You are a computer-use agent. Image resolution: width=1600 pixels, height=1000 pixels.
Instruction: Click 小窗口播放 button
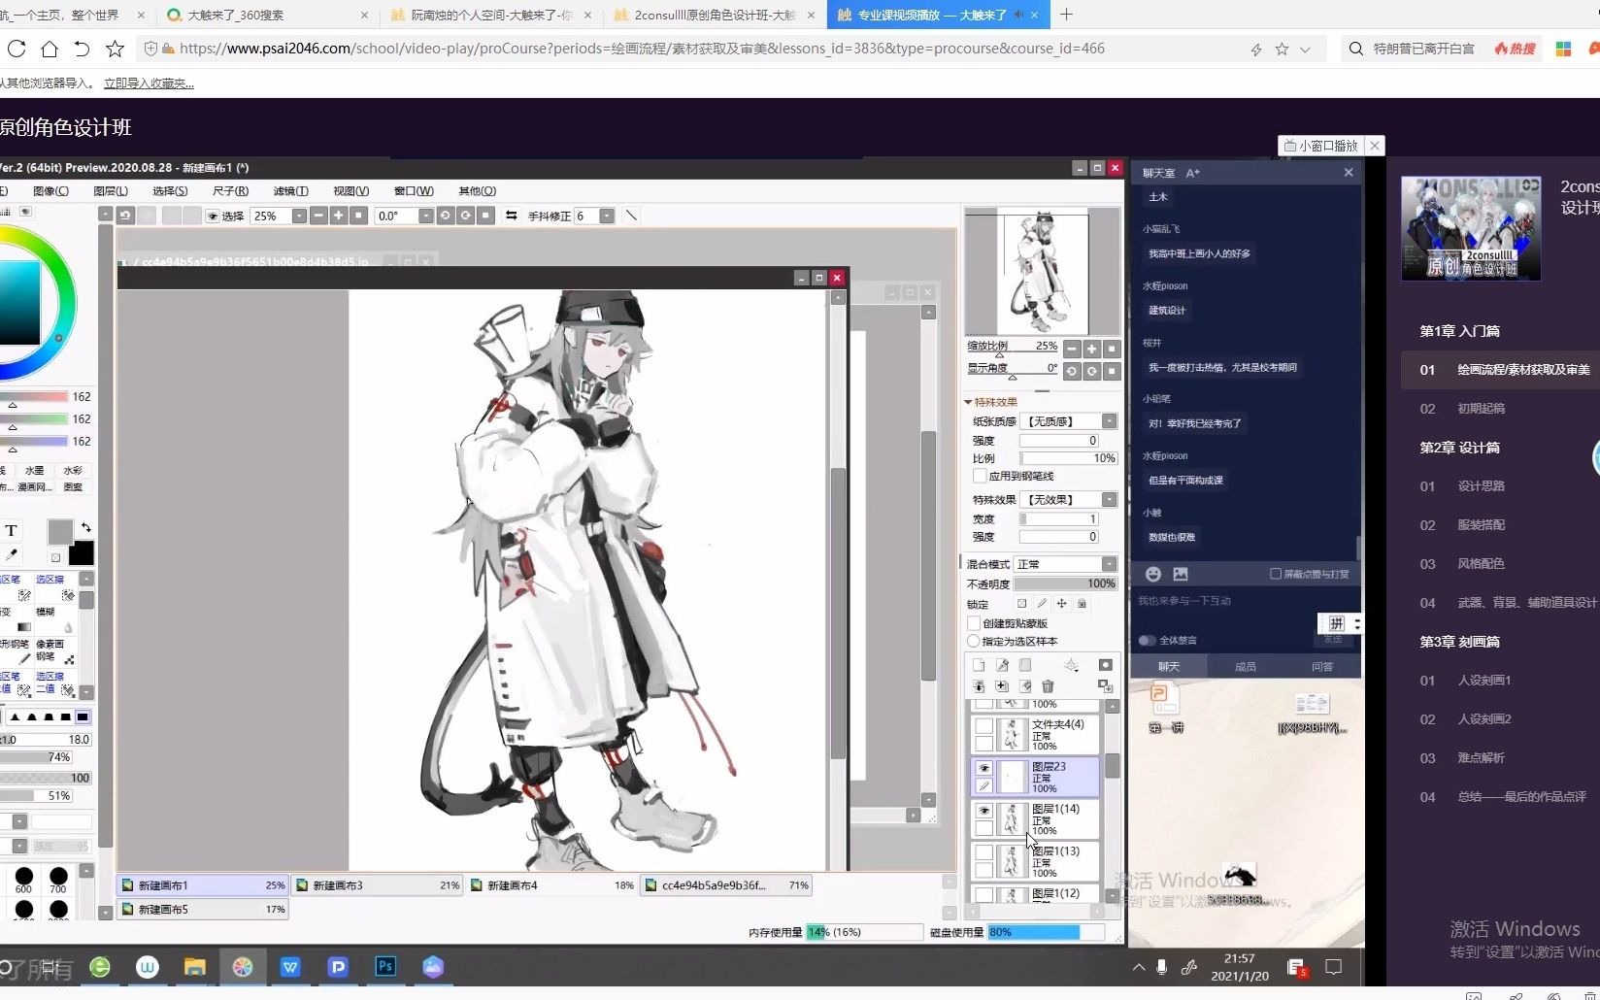click(x=1322, y=146)
